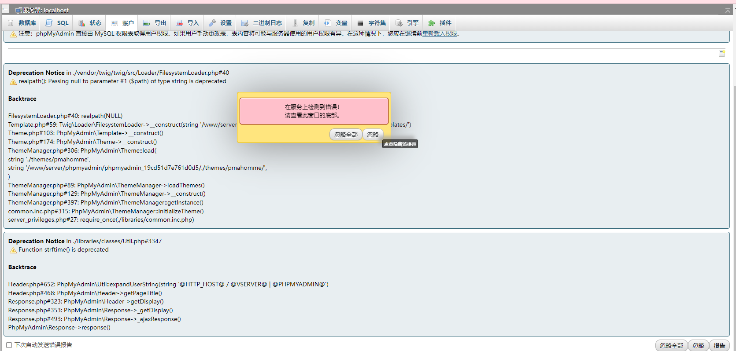Select the 引擎 tab
The image size is (736, 351).
407,23
